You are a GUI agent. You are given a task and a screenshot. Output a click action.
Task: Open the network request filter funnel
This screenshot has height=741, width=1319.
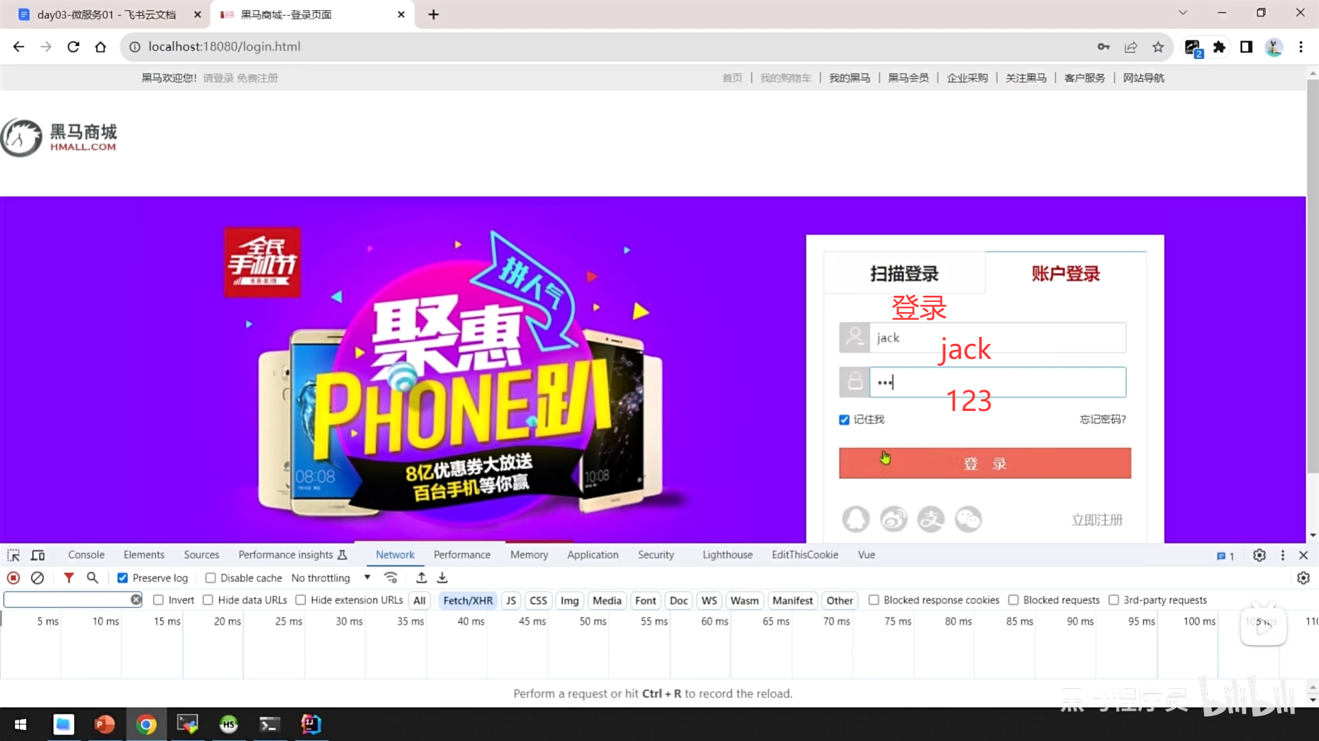[x=68, y=578]
